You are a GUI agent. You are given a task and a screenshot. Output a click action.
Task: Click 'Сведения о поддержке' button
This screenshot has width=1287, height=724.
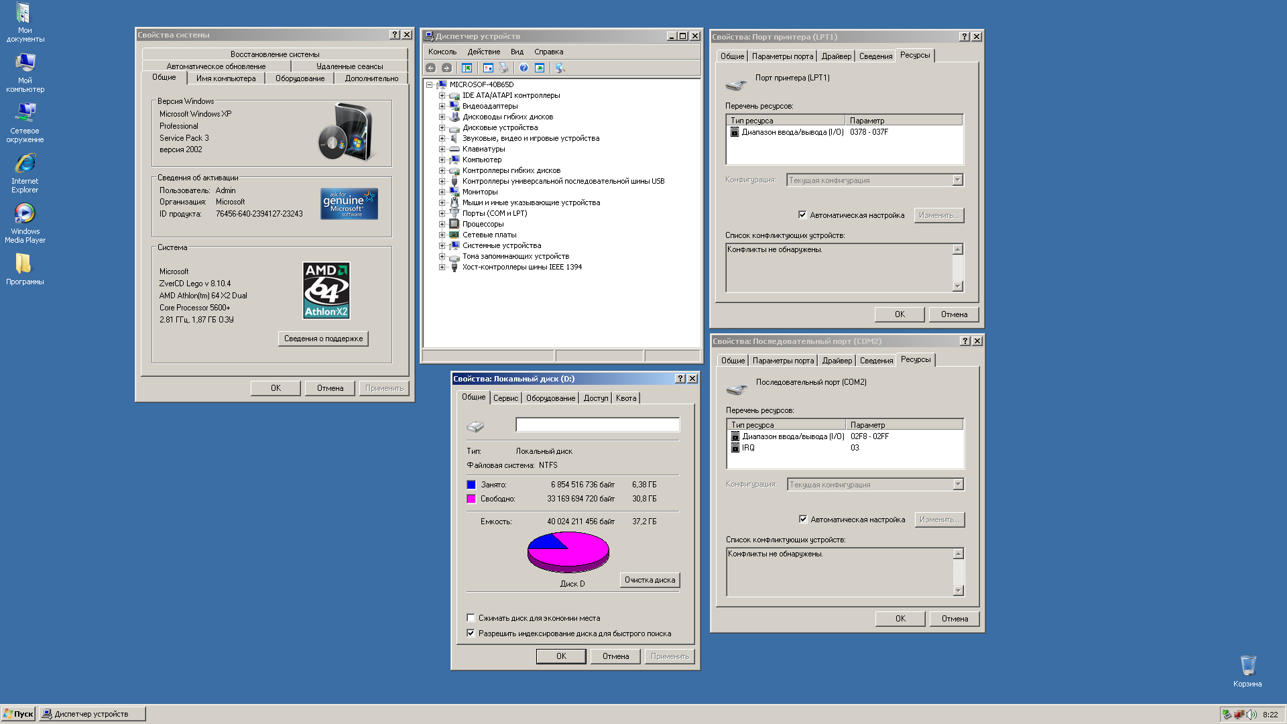323,339
